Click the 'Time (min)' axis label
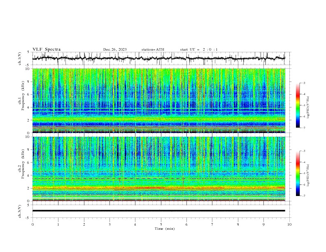Screen dimensions: 326x252 coord(165,229)
